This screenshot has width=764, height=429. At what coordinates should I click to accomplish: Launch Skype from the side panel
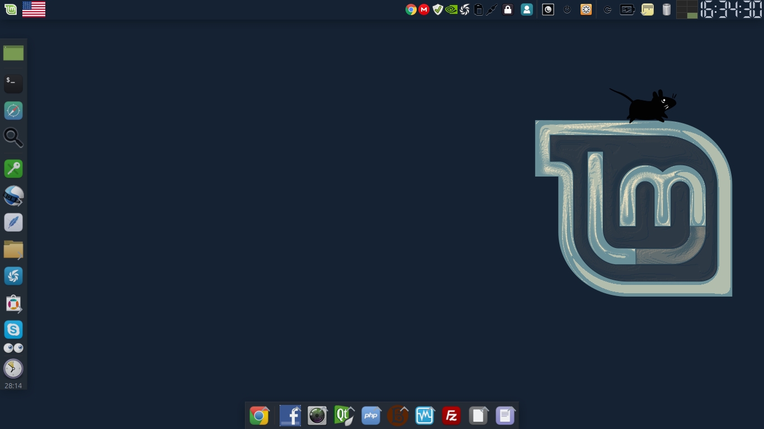point(13,330)
